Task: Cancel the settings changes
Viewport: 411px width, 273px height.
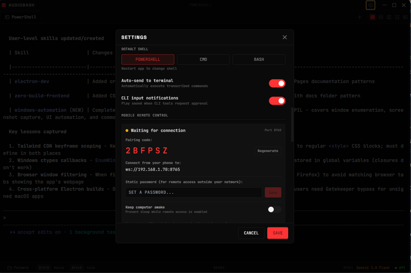Action: pyautogui.click(x=251, y=233)
